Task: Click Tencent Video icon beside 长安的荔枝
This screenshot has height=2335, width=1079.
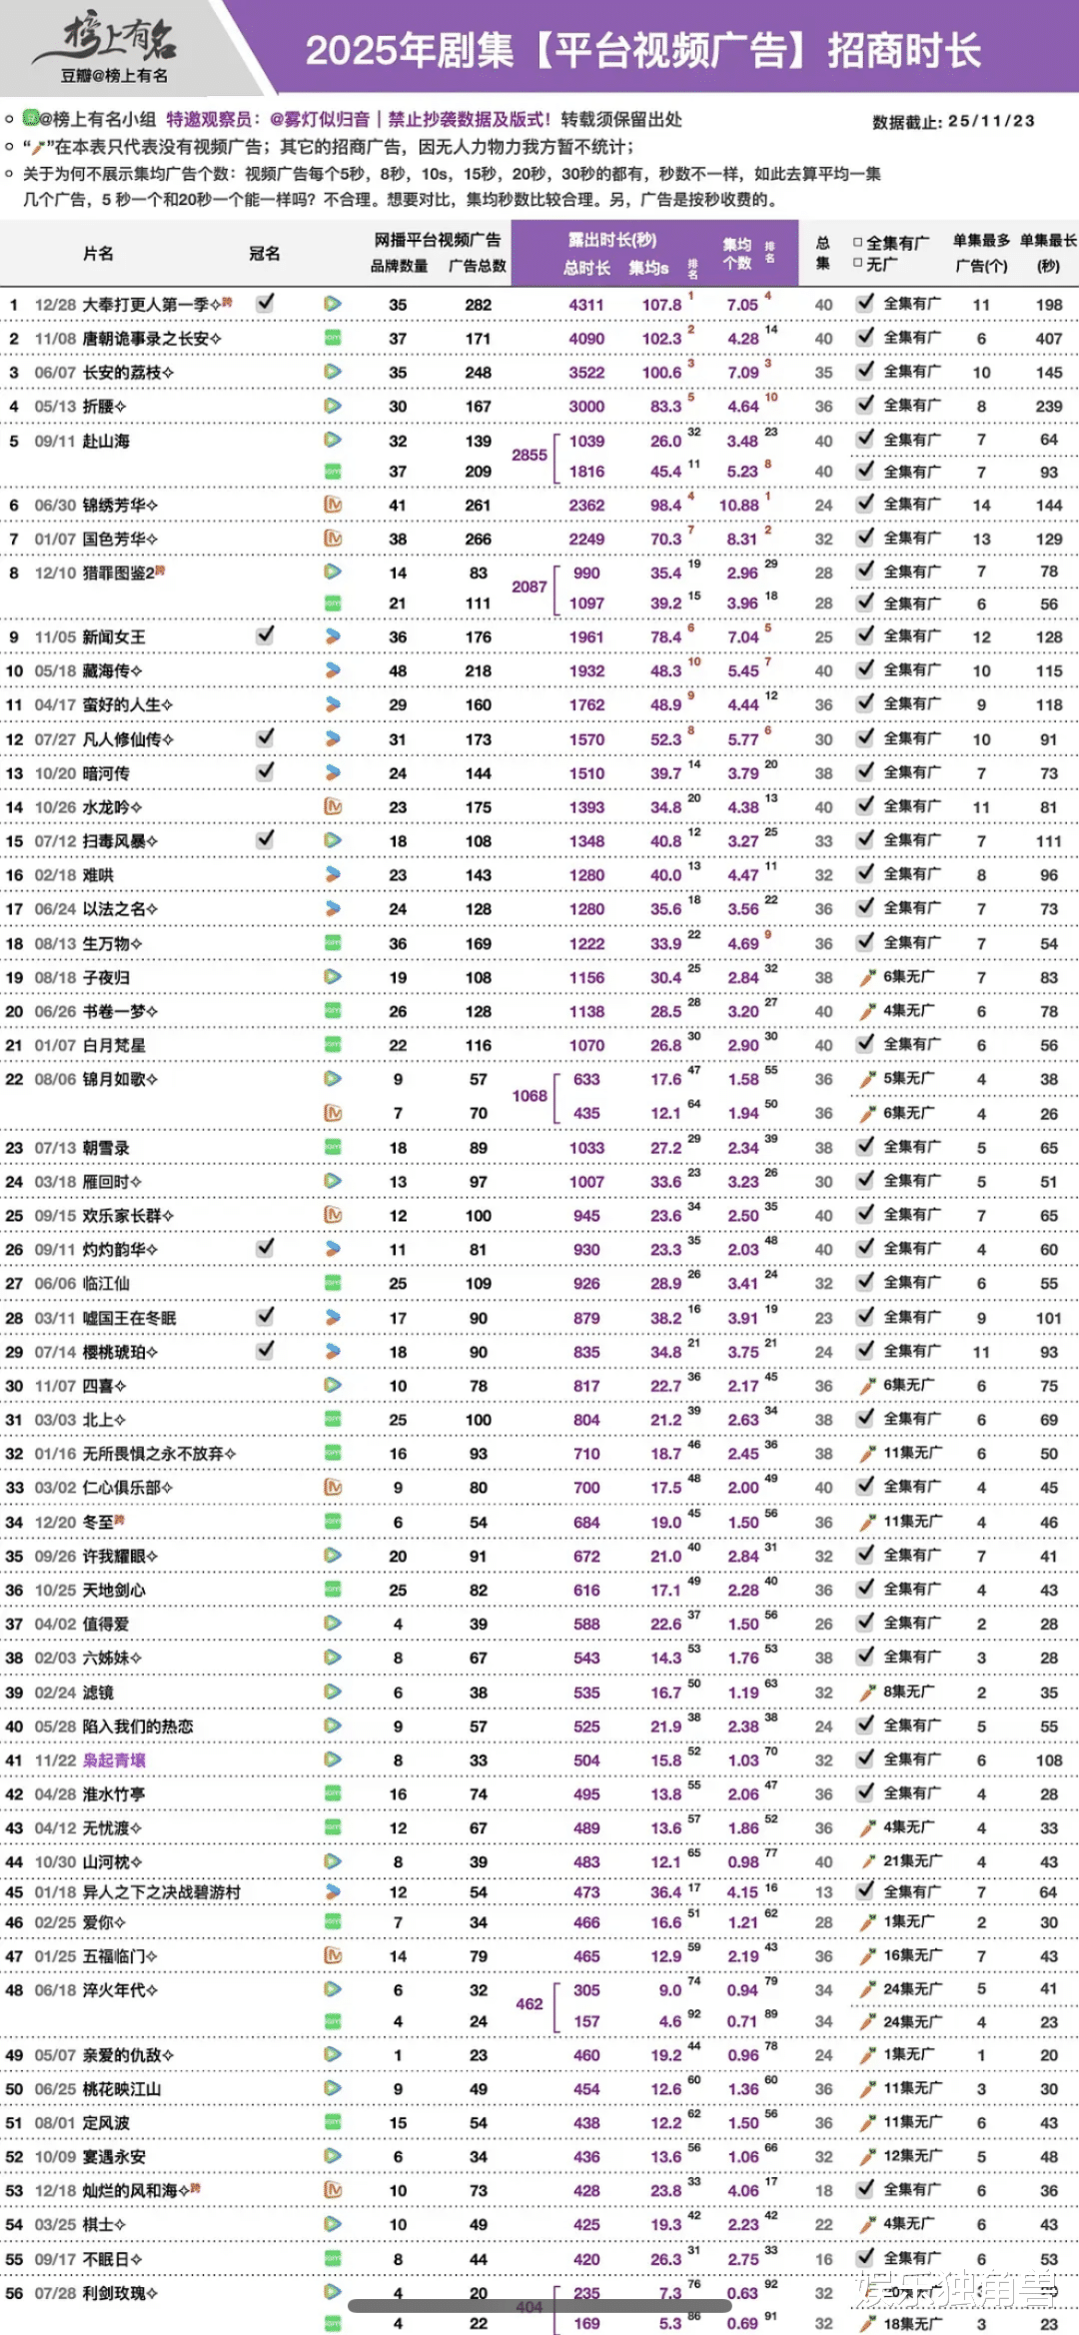Action: [x=333, y=372]
